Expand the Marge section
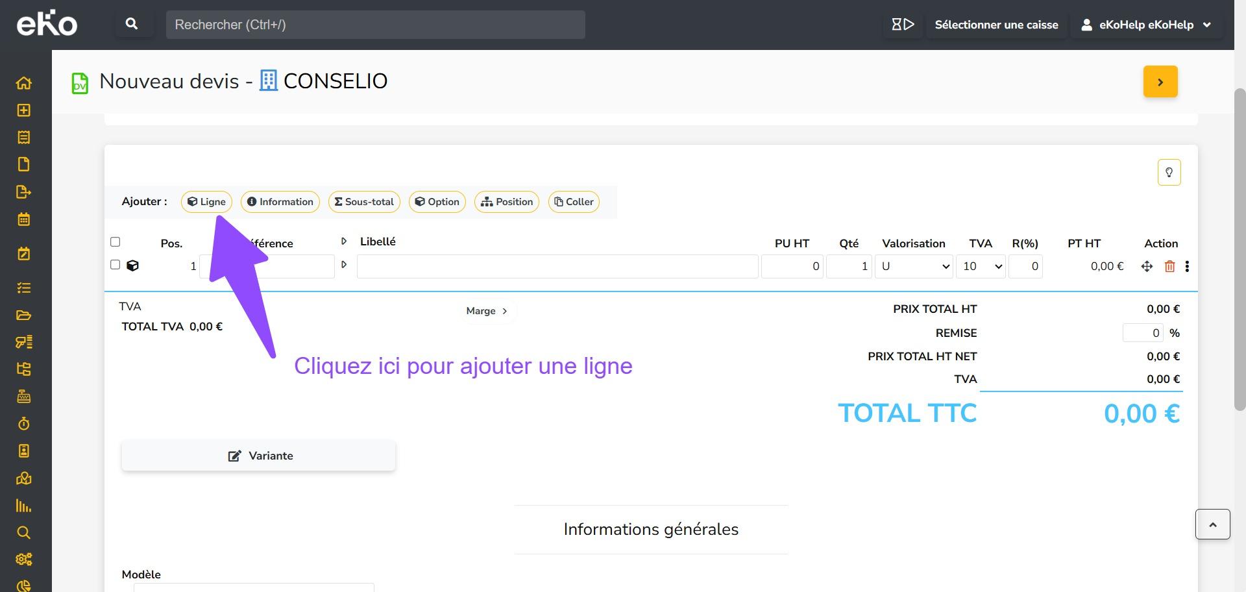1246x592 pixels. pyautogui.click(x=487, y=311)
